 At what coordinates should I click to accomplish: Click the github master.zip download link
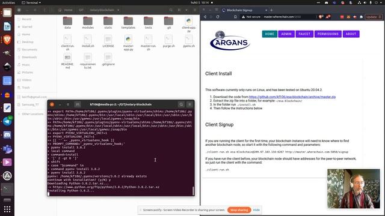pyautogui.click(x=292, y=97)
